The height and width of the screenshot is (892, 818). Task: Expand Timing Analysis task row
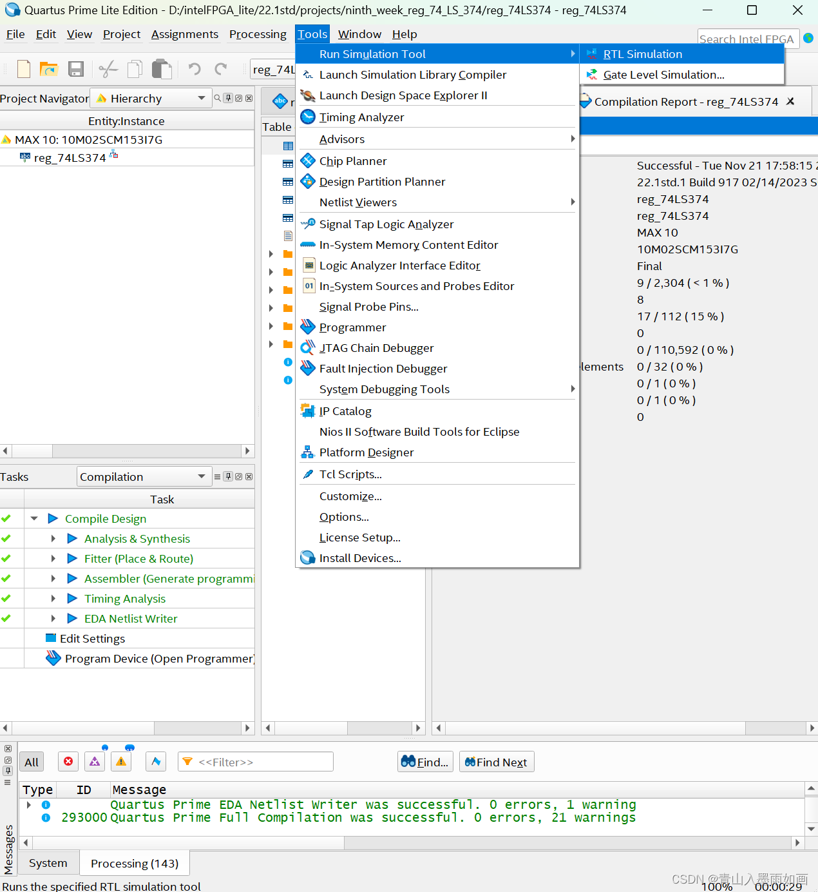point(53,599)
